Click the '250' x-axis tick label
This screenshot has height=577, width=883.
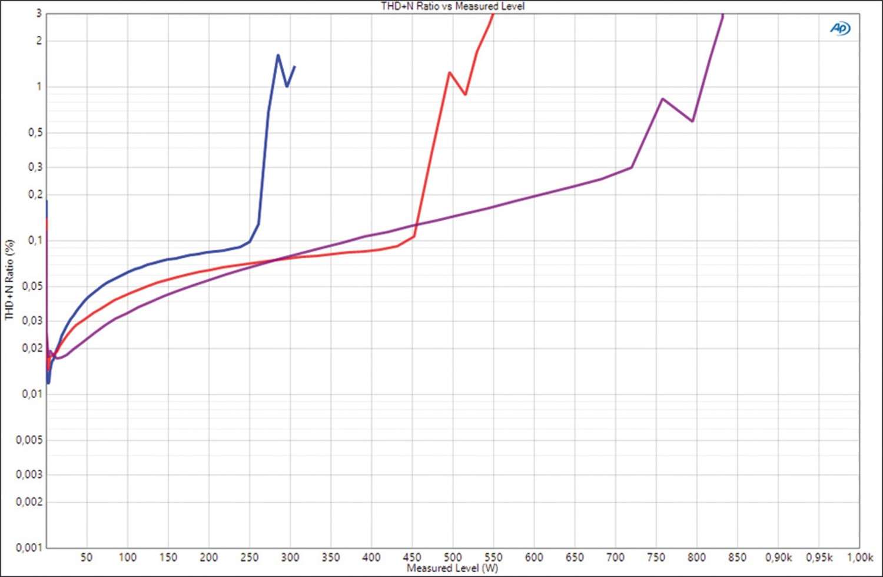click(250, 557)
